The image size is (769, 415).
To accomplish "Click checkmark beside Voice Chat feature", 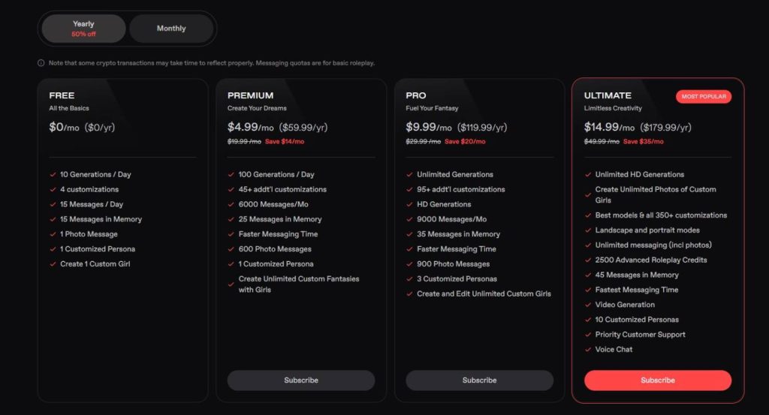I will click(587, 350).
